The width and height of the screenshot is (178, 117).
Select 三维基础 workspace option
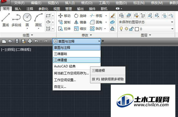click(77, 54)
